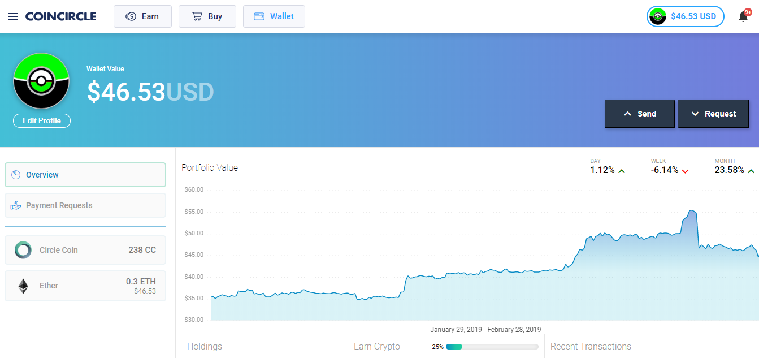Click the wallet card icon in Wallet
This screenshot has height=358, width=759.
pos(259,16)
